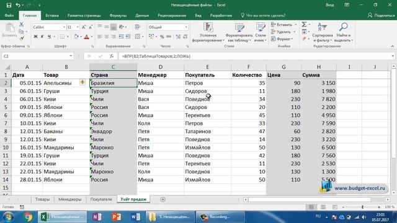Screen dimensions: 397x223
Task: Collapse the ribbon with the arrow
Action: tap(392, 46)
